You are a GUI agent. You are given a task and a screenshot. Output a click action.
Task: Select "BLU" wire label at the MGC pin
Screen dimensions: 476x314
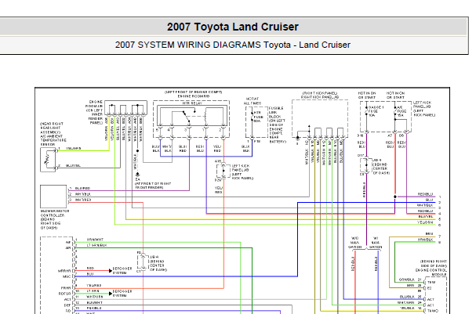point(90,274)
